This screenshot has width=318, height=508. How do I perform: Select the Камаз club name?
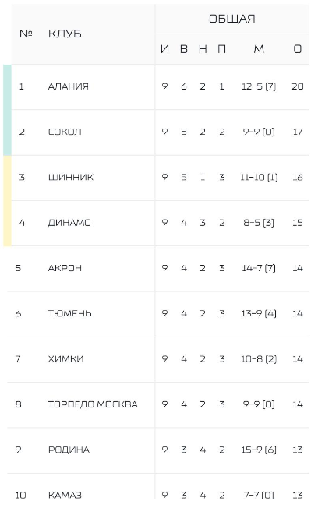click(x=65, y=495)
